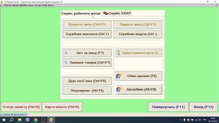Screen dimensions: 219x123
Task: Click the exchange icon on Автообмін
Action: click(x=119, y=89)
